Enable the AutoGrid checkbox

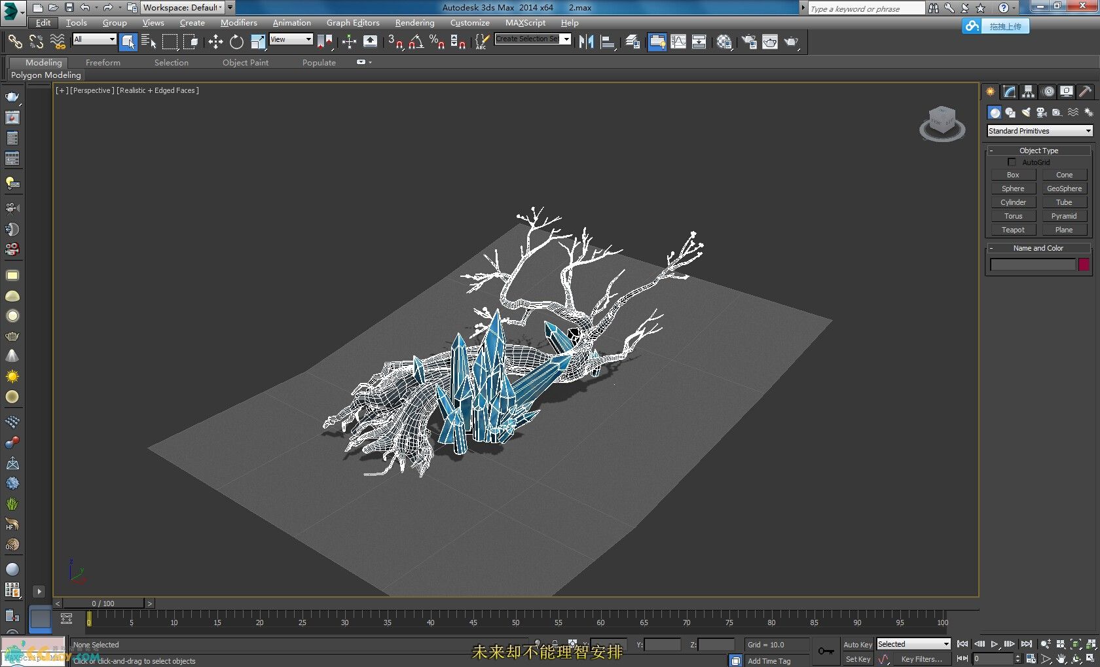point(1012,162)
